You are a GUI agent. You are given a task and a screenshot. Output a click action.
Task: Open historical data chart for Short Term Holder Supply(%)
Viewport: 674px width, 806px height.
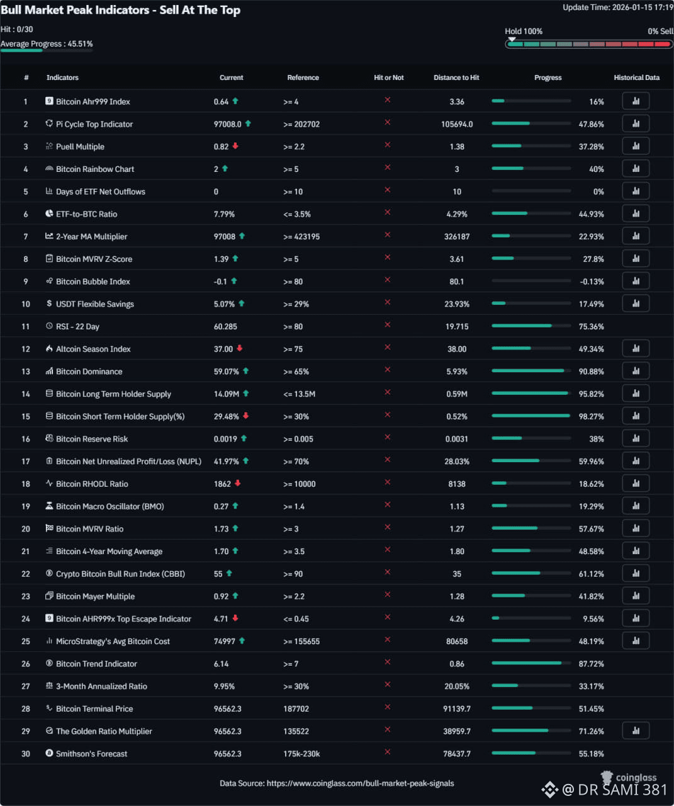click(x=636, y=416)
